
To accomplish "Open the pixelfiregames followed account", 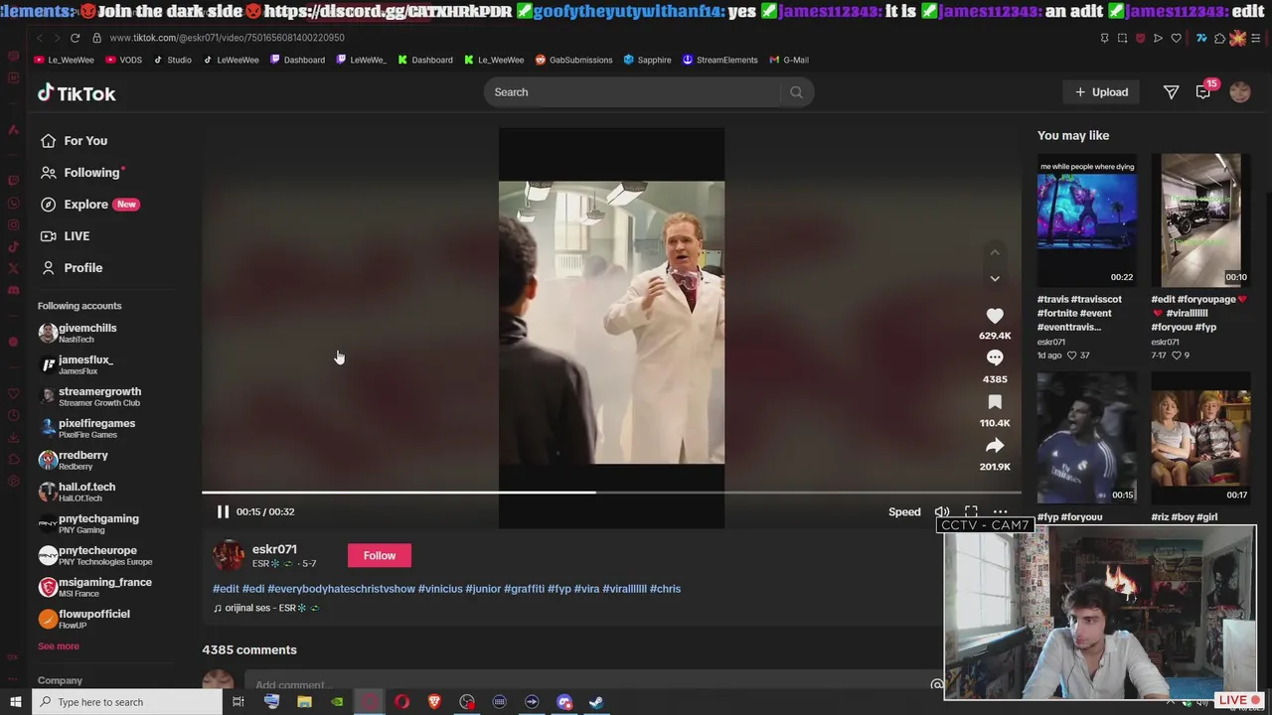I will point(86,428).
